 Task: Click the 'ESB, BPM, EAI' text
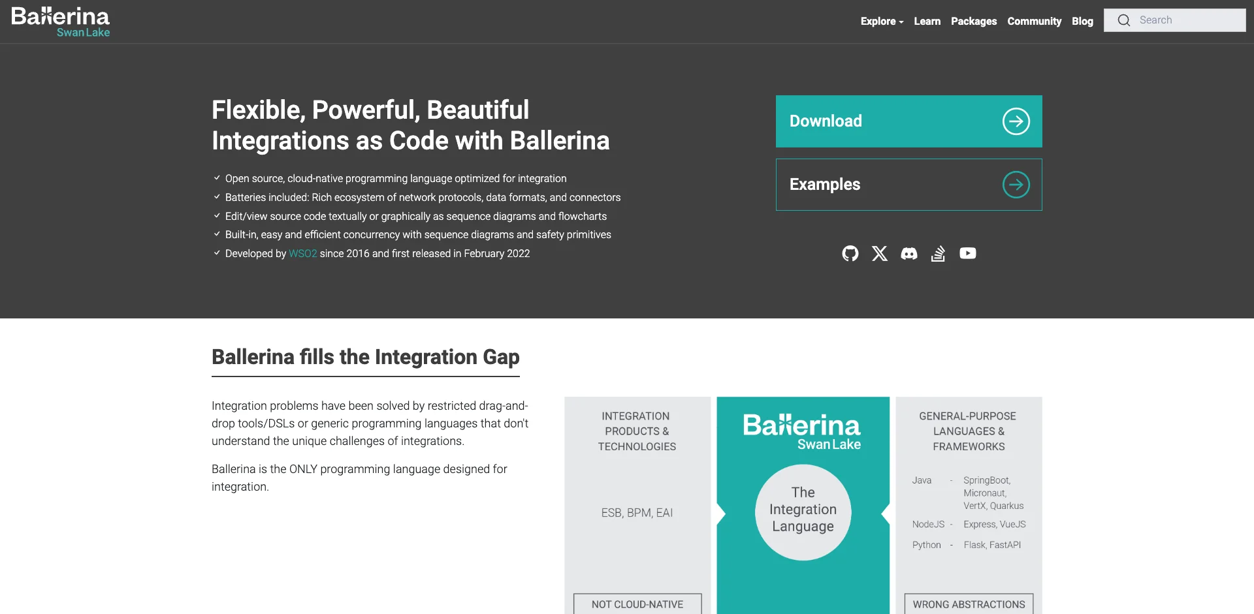pos(637,513)
